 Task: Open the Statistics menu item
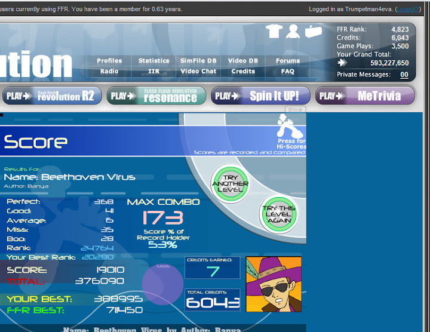coord(154,61)
